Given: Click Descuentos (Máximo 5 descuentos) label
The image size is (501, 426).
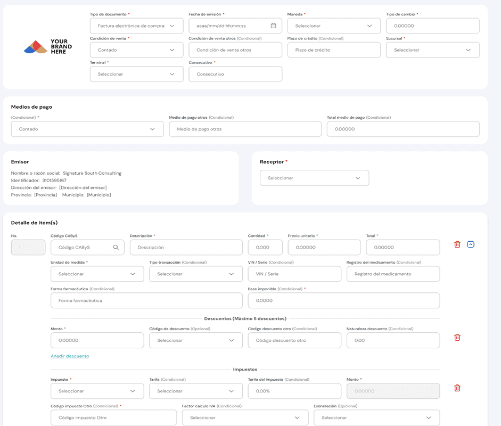Looking at the screenshot, I should (245, 318).
